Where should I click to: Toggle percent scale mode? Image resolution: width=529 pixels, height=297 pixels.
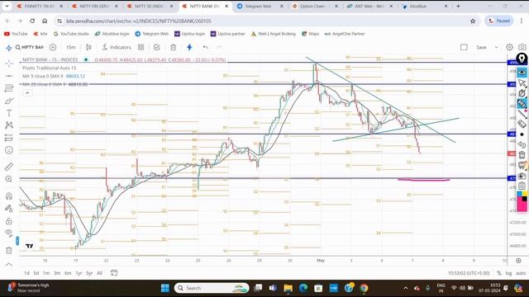(x=499, y=273)
